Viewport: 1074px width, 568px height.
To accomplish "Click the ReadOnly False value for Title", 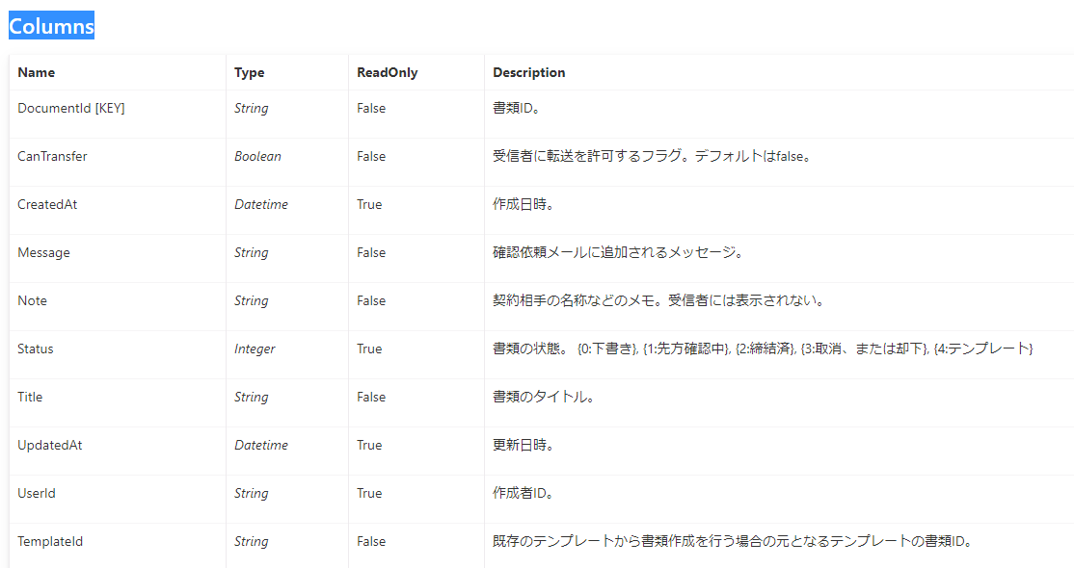I will coord(371,397).
